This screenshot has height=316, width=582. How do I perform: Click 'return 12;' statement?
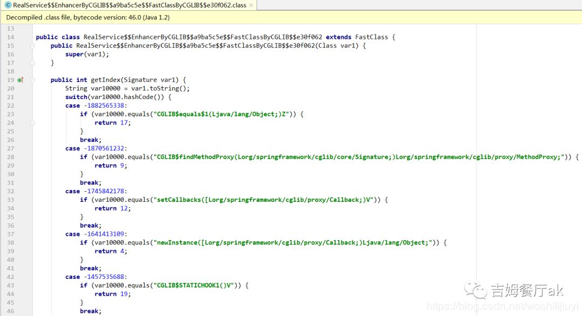[x=113, y=208]
